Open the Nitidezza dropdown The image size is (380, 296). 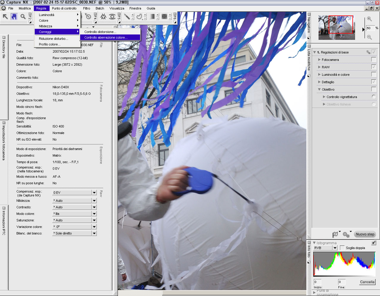[94, 201]
